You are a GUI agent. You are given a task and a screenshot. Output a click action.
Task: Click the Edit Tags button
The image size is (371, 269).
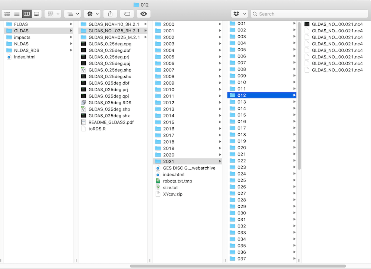pyautogui.click(x=127, y=14)
